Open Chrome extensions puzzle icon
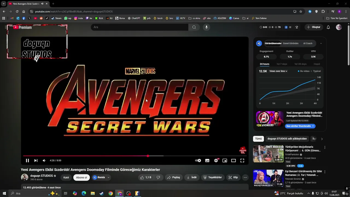Viewport: 350px width, 197px height. (x=323, y=11)
